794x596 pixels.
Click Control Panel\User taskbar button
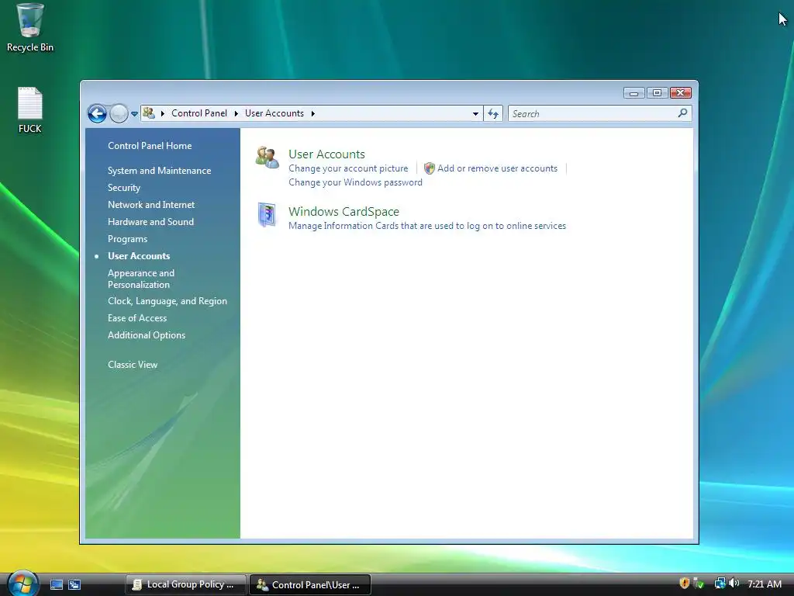tap(310, 585)
